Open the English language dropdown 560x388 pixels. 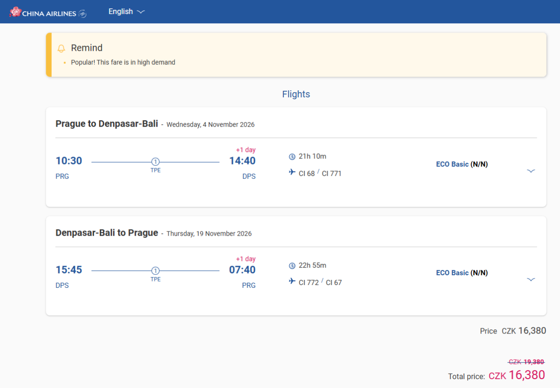[x=126, y=12]
